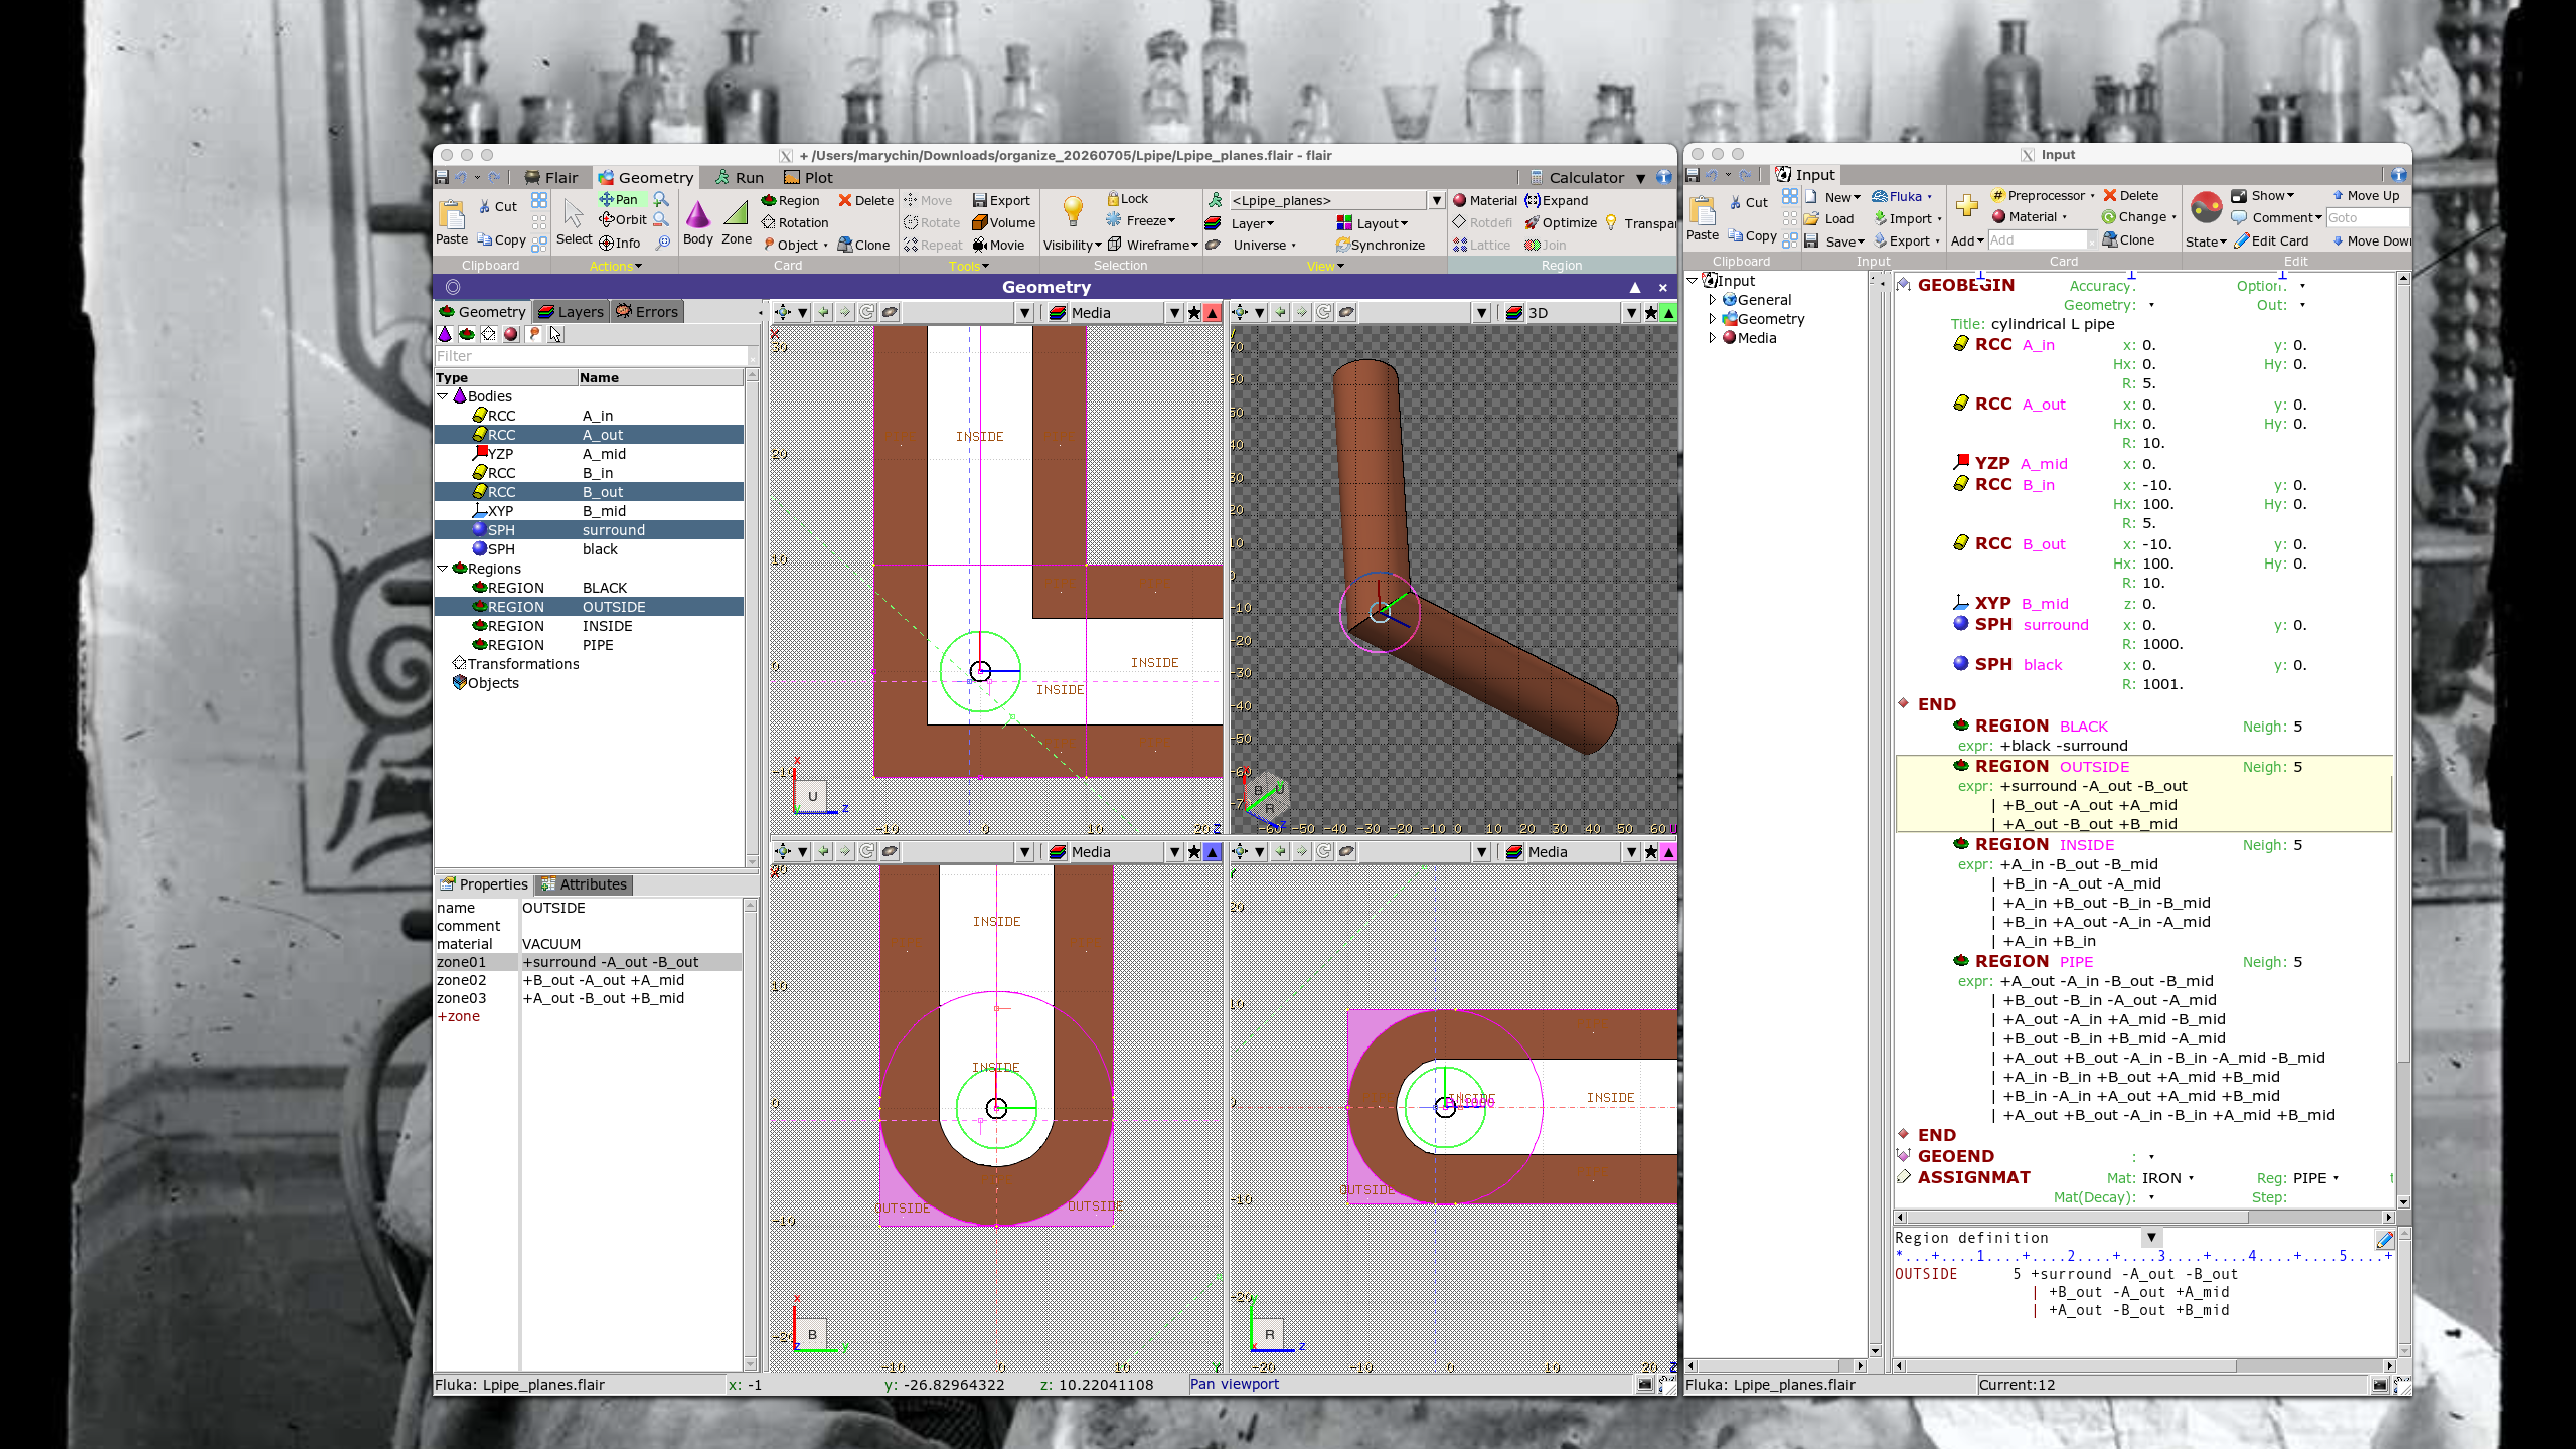Select the Zone triangle tool
The image size is (2576, 1449).
point(736,214)
